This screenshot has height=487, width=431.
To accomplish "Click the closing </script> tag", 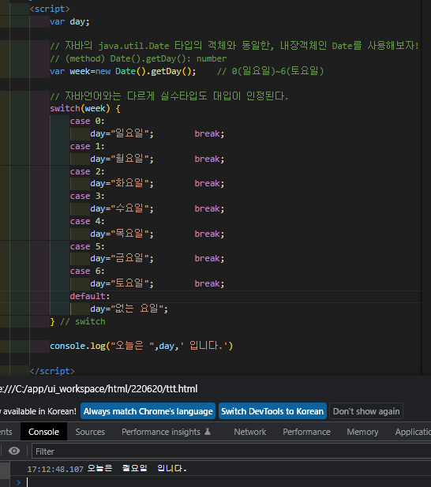I will point(52,371).
